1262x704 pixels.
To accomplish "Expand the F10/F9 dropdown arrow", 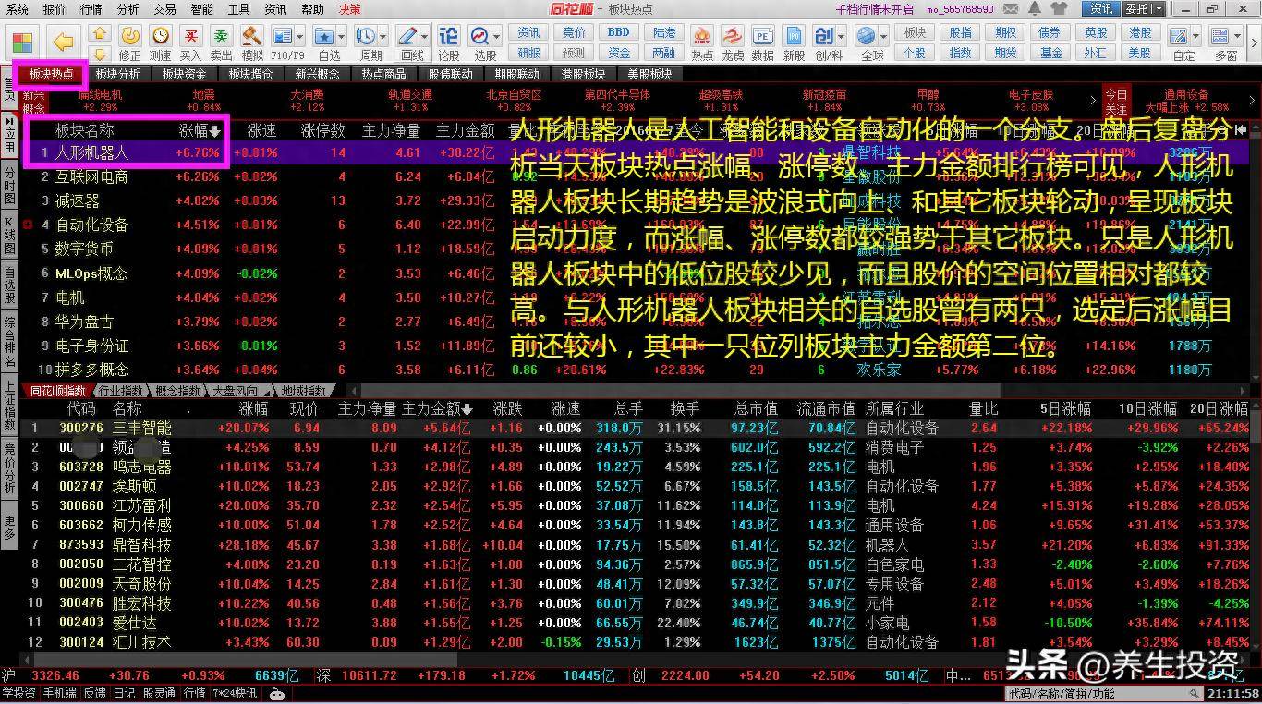I will [x=299, y=37].
